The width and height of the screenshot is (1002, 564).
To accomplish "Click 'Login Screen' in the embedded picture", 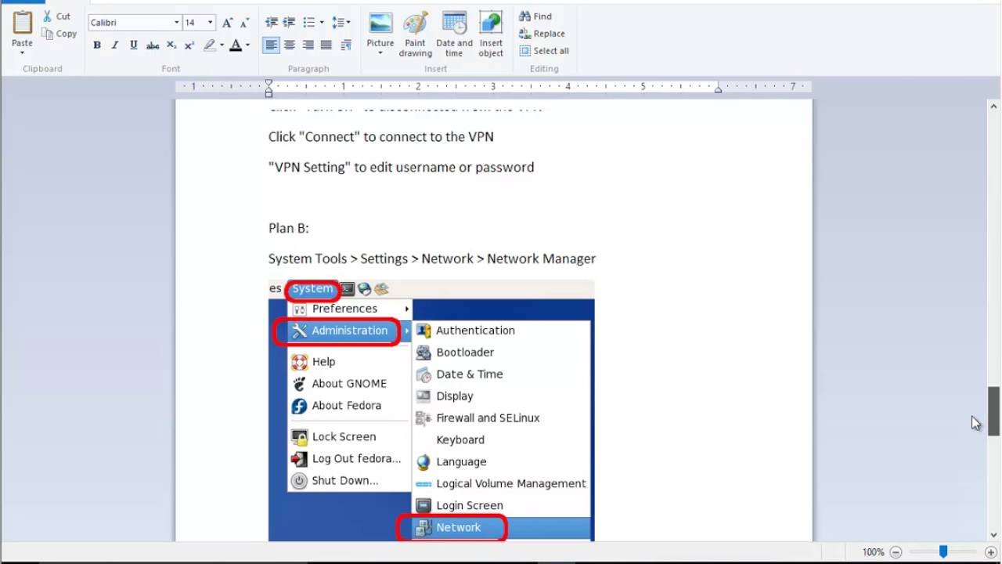I will pos(469,506).
